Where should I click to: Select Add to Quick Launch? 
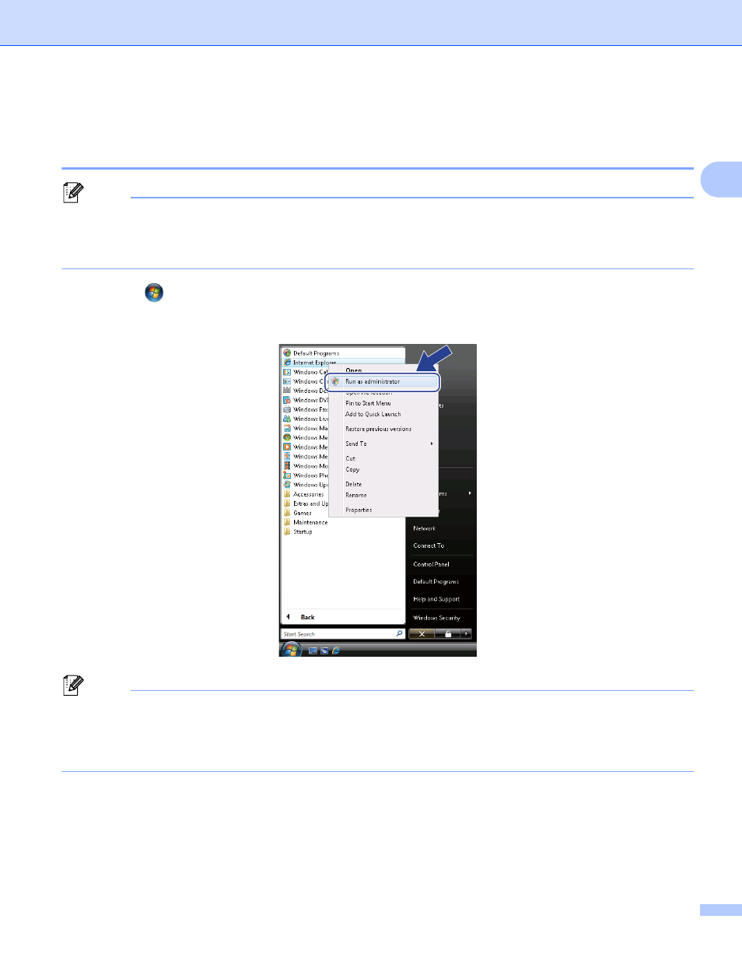point(373,414)
